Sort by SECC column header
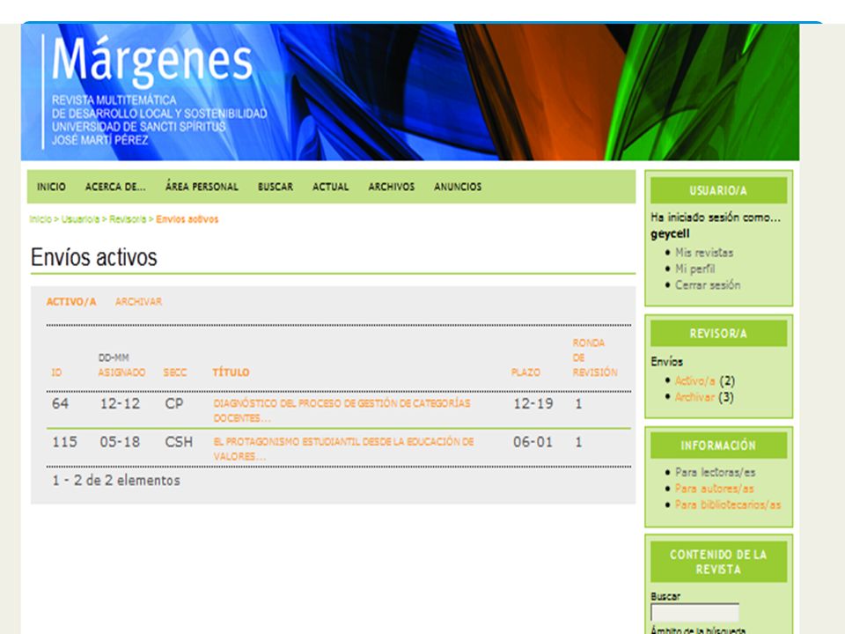The image size is (845, 634). click(x=175, y=372)
